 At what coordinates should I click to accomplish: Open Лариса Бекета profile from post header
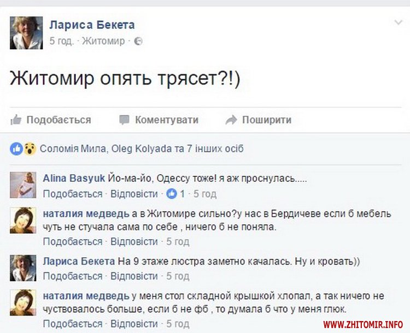point(92,25)
